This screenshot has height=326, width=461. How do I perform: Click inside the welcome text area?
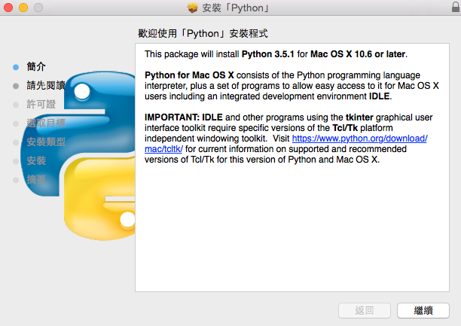click(x=292, y=168)
